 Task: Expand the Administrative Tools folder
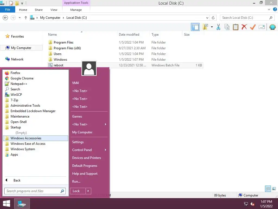coord(36,106)
